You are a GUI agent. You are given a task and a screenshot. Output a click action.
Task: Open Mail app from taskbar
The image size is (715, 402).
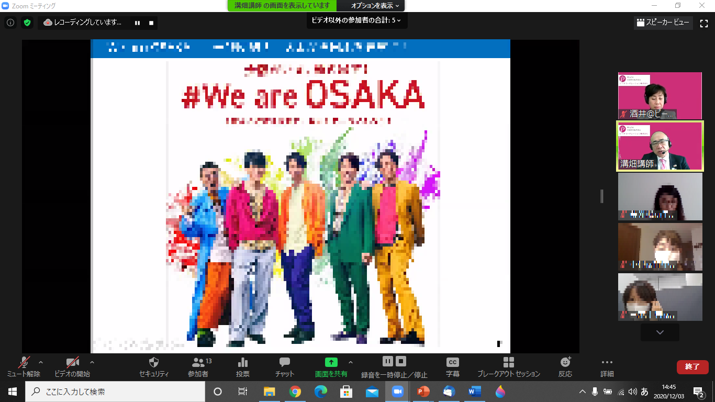pos(372,392)
